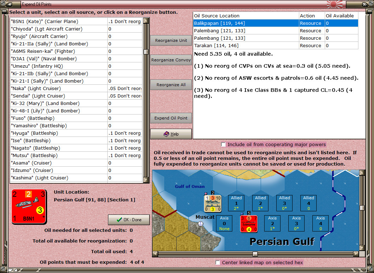Screen dimensions: 374x273
Task: Click OK - Done to finish
Action: click(129, 219)
